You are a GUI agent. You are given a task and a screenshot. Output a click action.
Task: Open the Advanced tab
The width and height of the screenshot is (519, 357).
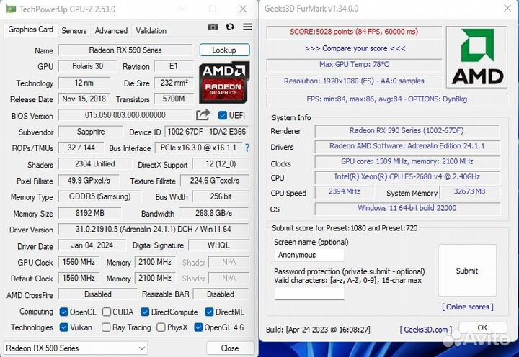(x=111, y=30)
